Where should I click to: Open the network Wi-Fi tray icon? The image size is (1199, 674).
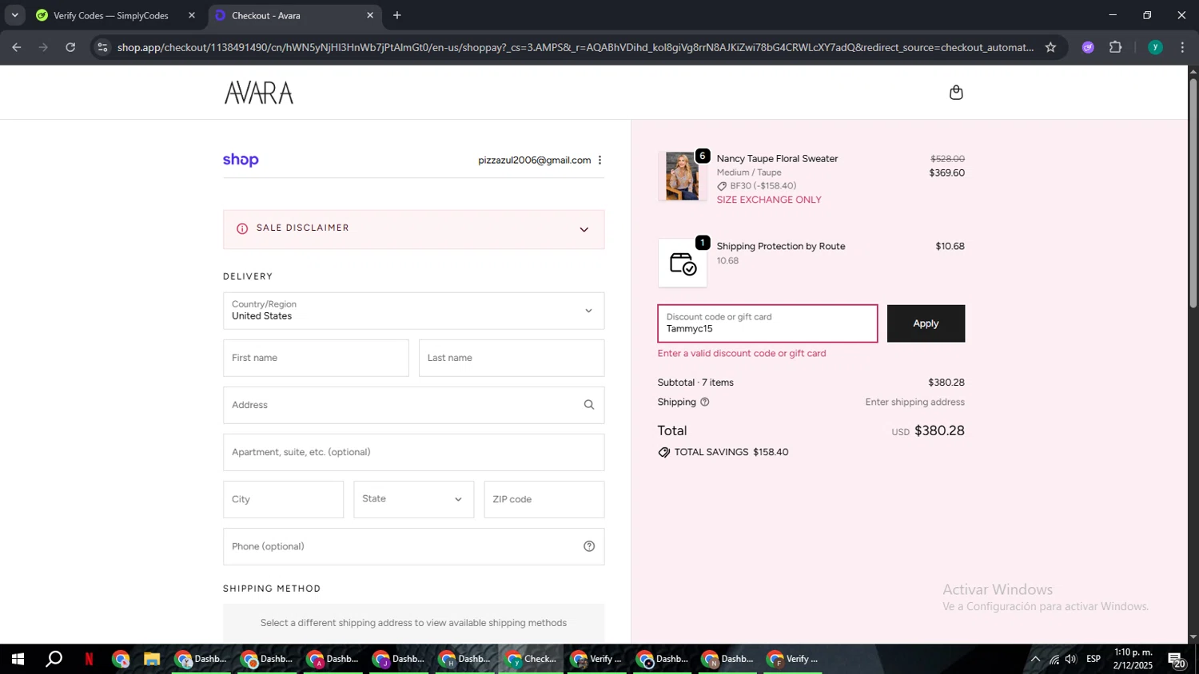1054,659
